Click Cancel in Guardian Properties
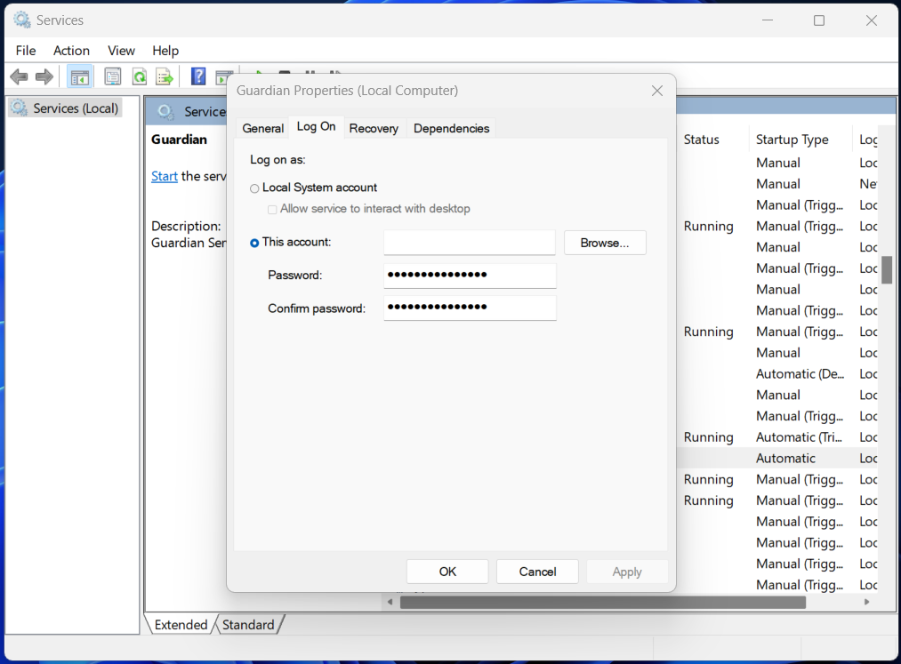Image resolution: width=901 pixels, height=664 pixels. click(537, 572)
